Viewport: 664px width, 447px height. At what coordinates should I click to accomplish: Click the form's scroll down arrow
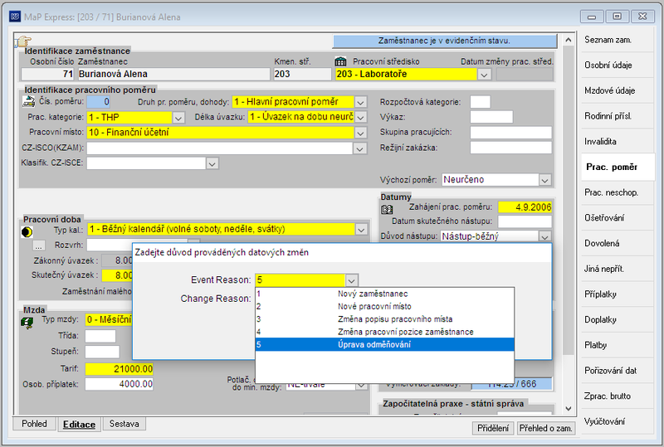pos(569,409)
